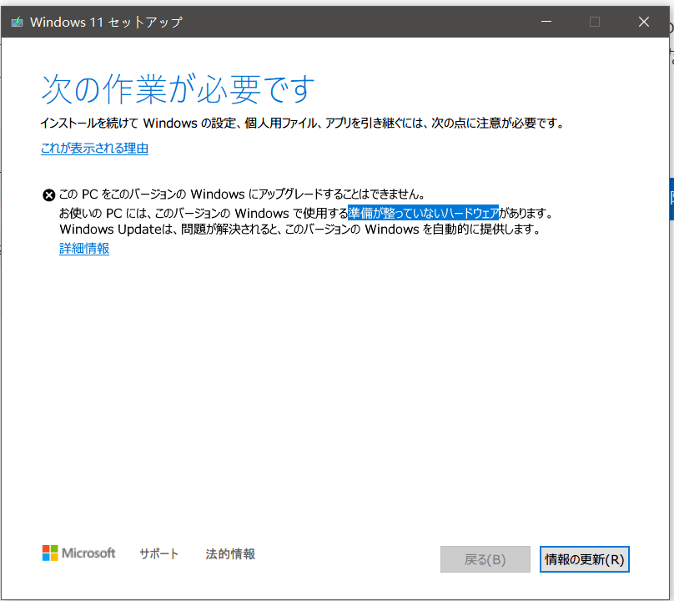Close the Windows 11 Setup window
Viewport: 674px width, 601px height.
[644, 22]
